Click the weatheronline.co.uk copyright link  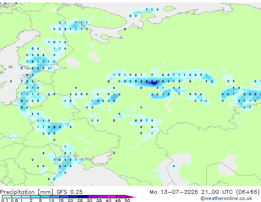tap(226, 198)
